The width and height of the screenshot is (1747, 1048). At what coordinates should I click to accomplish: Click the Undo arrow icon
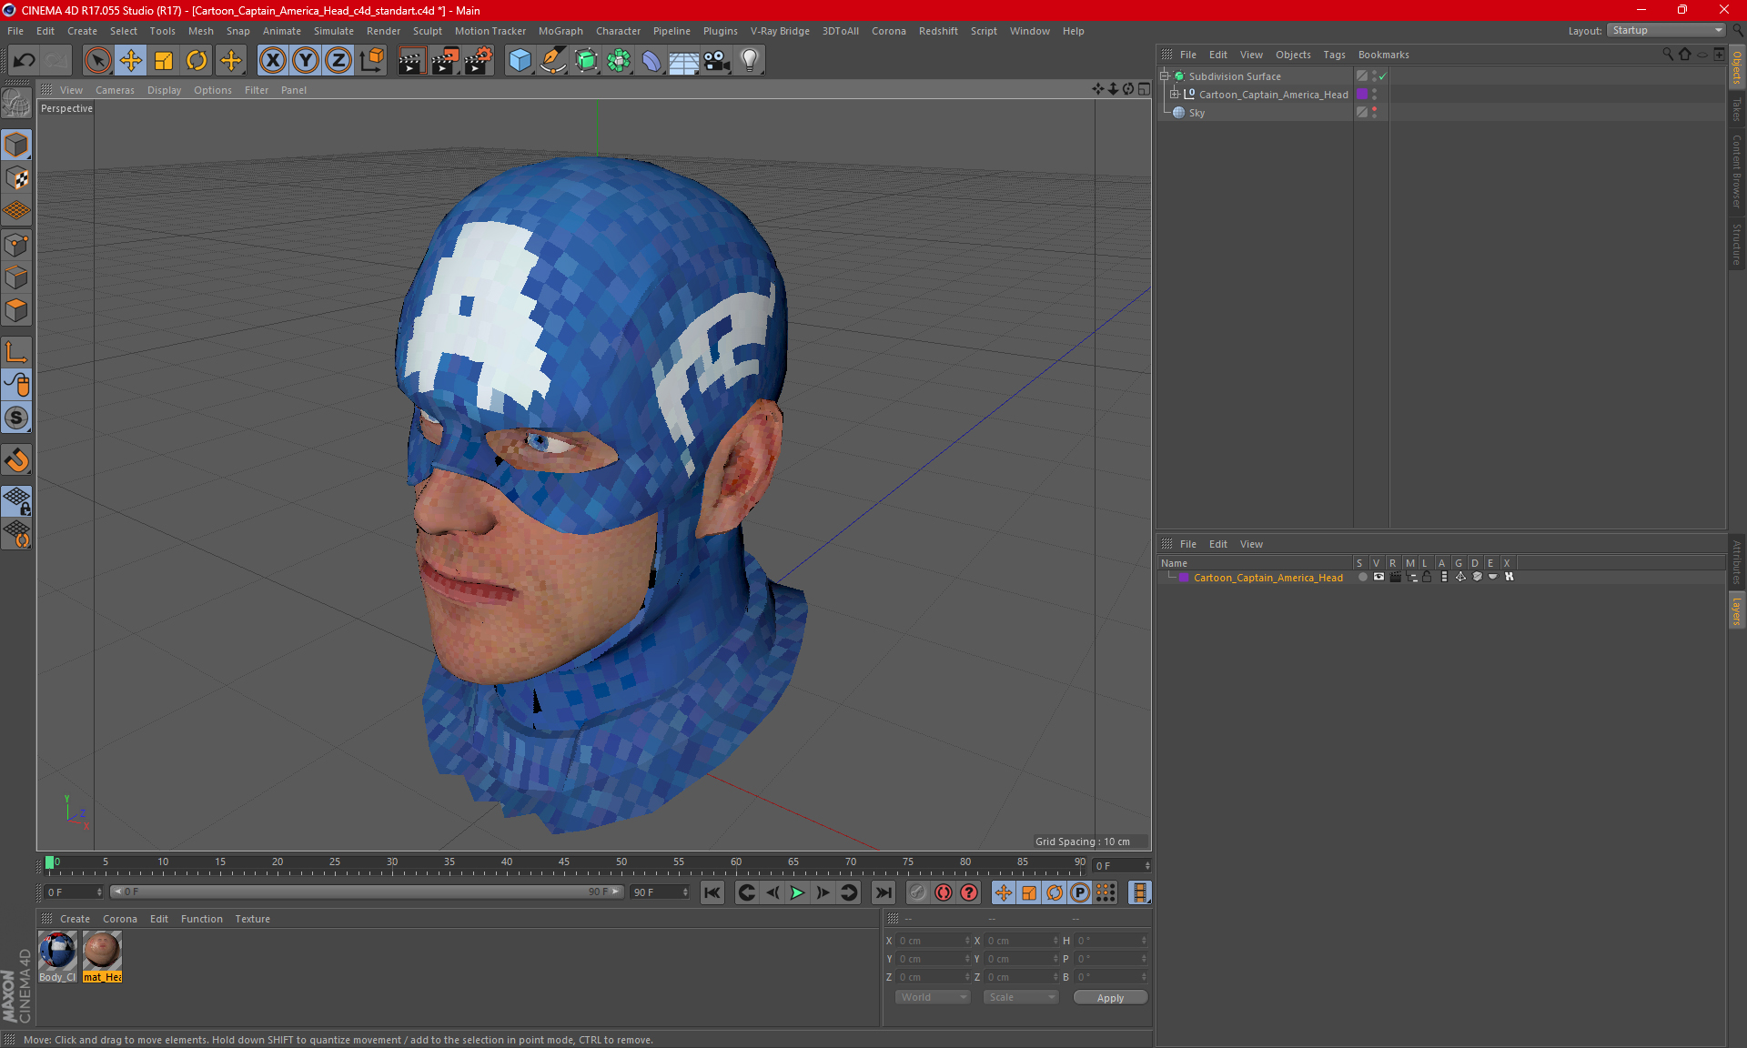point(25,61)
